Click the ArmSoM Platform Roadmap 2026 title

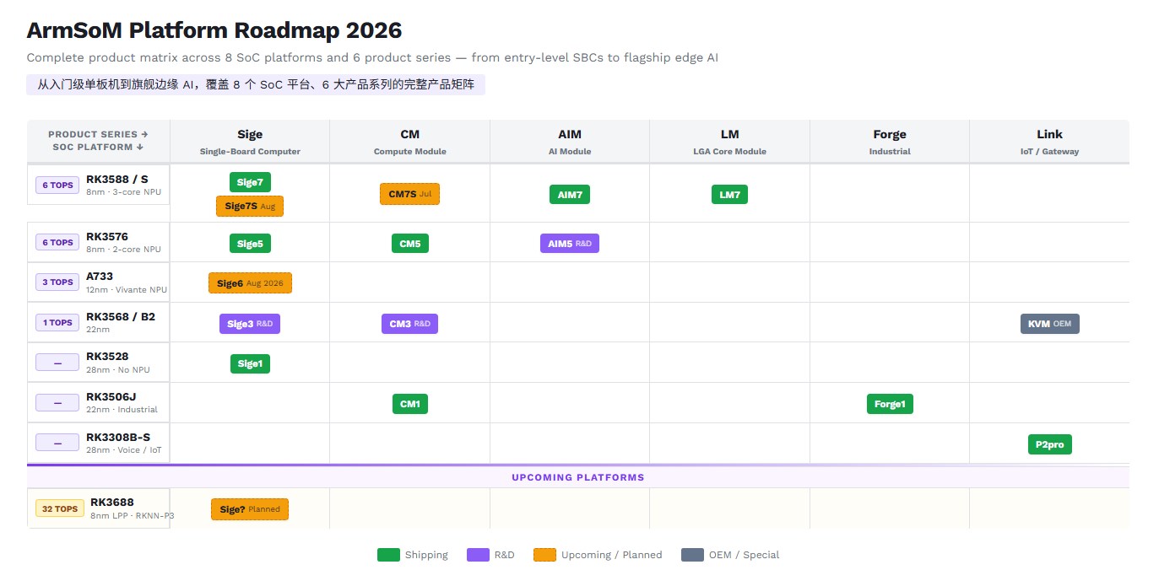click(214, 30)
